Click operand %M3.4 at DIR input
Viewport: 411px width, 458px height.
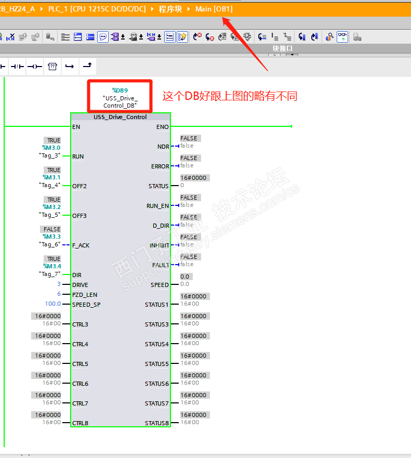[x=52, y=266]
